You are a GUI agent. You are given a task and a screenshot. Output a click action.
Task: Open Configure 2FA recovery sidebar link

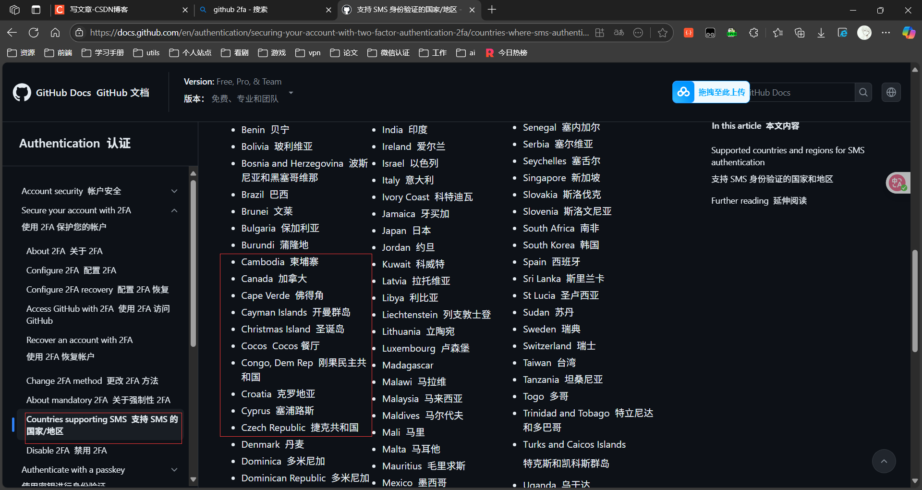tap(97, 290)
